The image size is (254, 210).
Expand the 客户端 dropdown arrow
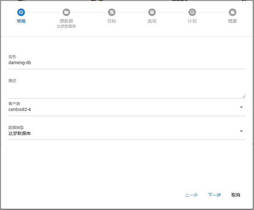[241, 107]
